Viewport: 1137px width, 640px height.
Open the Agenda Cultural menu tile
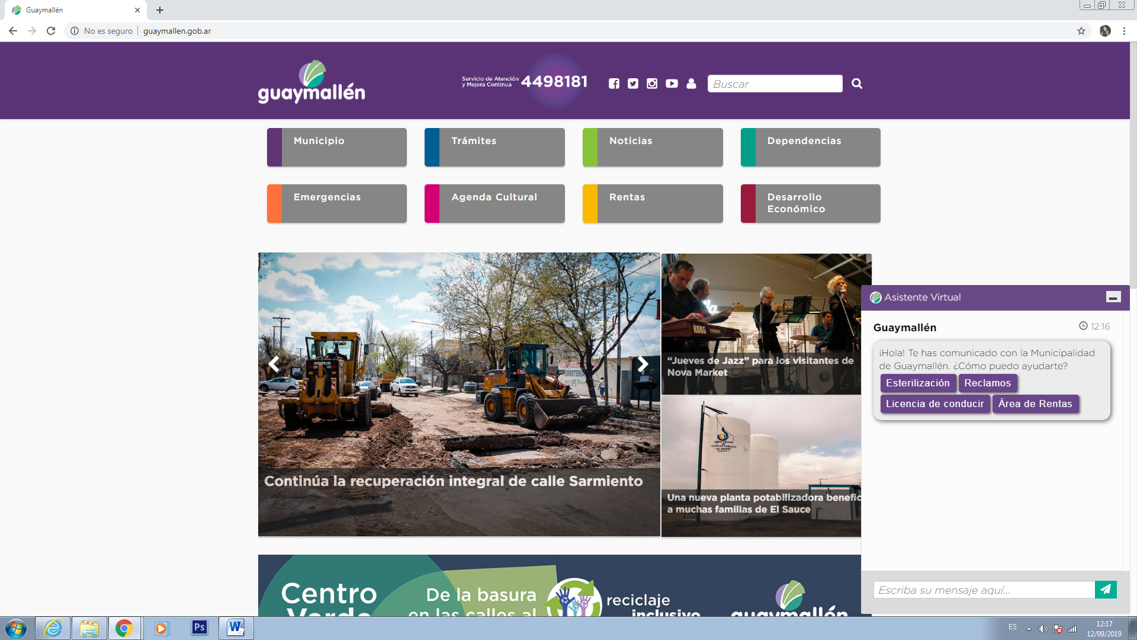[494, 203]
